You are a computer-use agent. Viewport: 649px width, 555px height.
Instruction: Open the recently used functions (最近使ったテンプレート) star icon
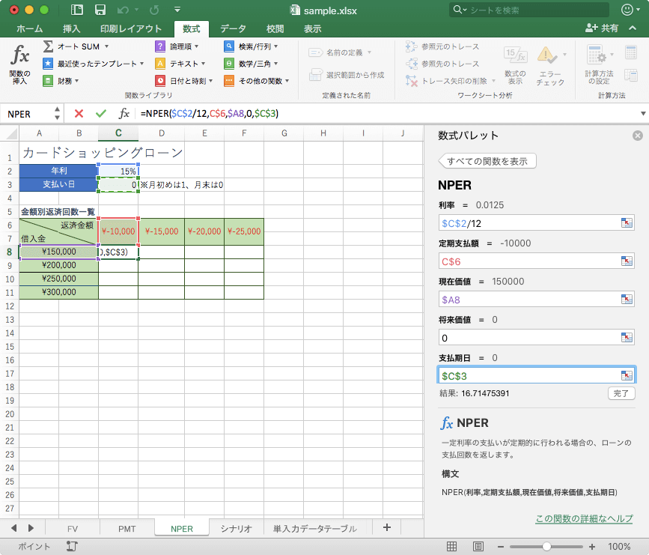click(48, 64)
